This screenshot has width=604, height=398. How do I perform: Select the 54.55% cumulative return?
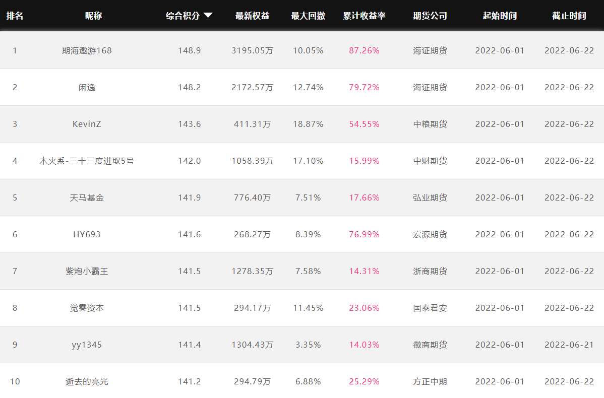(x=365, y=124)
